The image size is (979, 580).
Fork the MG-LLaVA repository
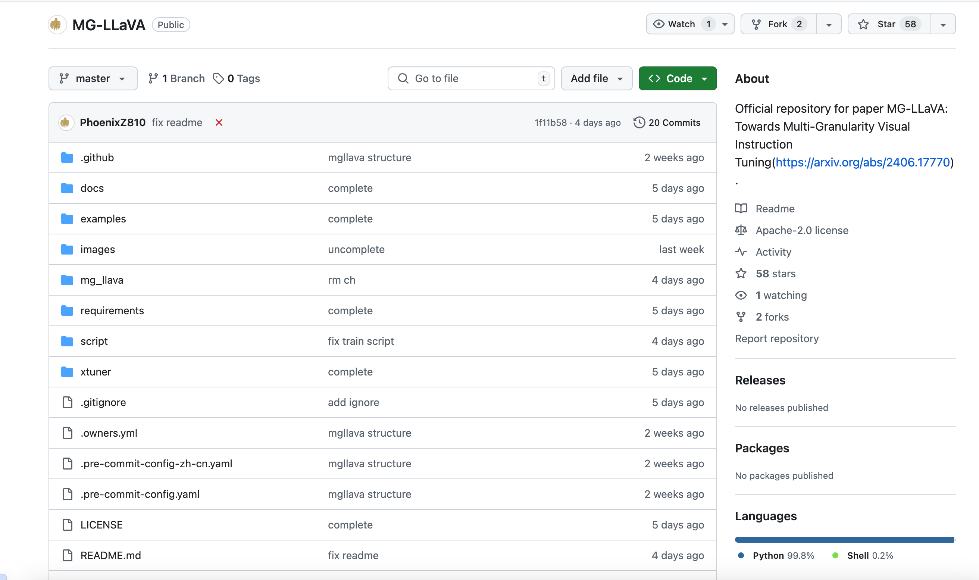pos(778,24)
